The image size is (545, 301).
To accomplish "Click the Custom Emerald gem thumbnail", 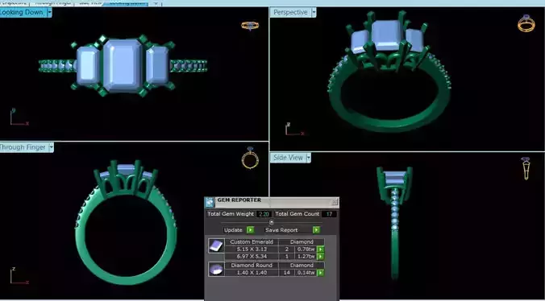I will [x=216, y=245].
